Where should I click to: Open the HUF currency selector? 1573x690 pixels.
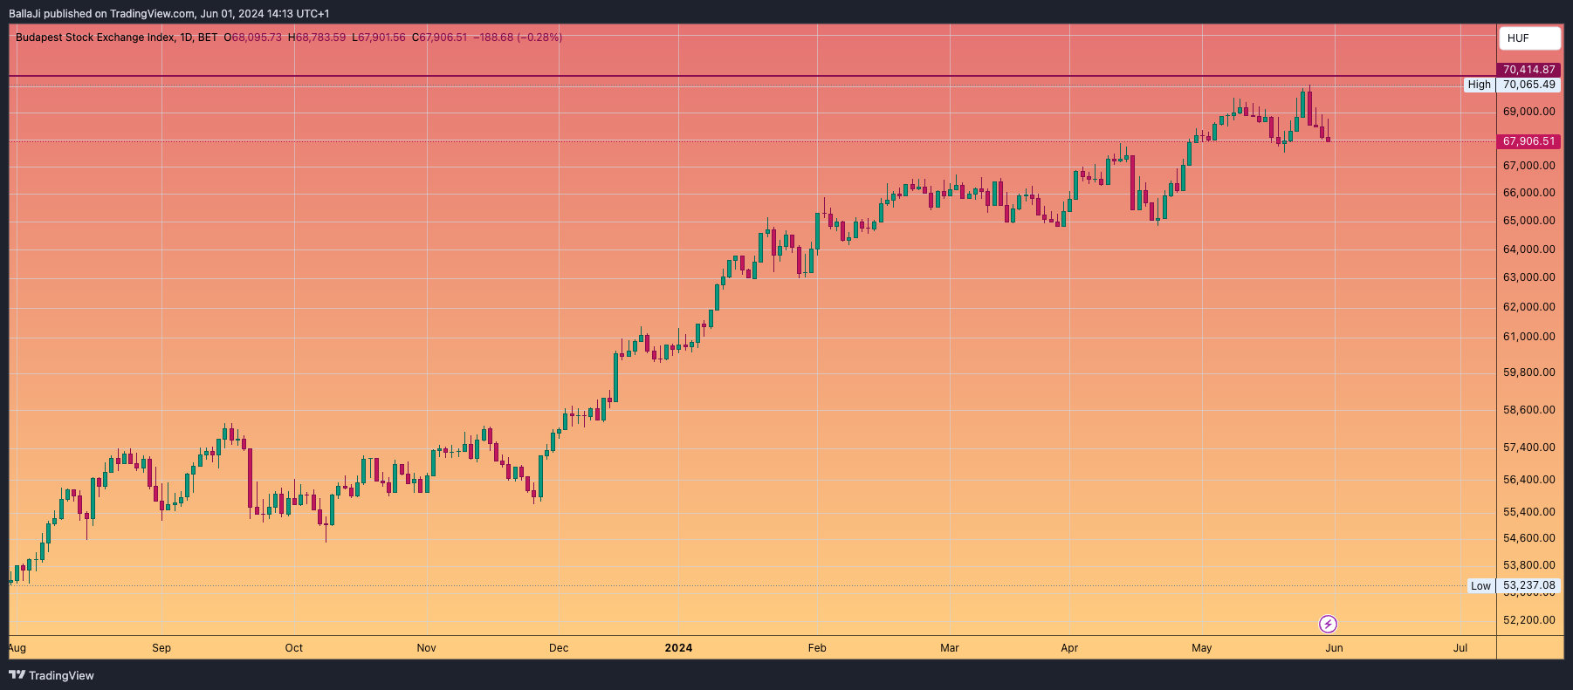[x=1529, y=38]
